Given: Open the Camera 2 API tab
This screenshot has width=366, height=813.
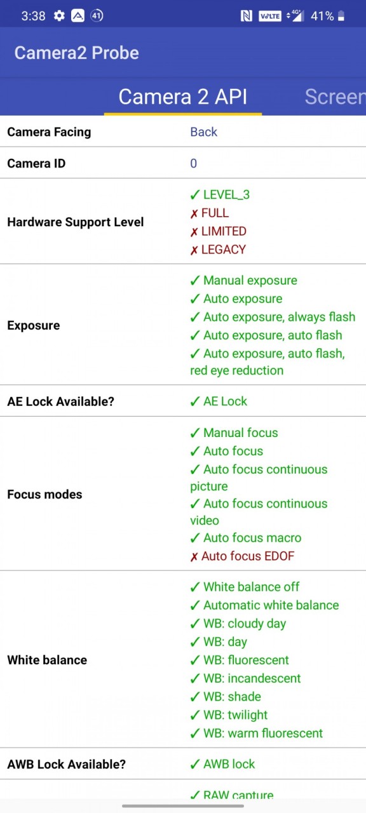Looking at the screenshot, I should coord(183,97).
